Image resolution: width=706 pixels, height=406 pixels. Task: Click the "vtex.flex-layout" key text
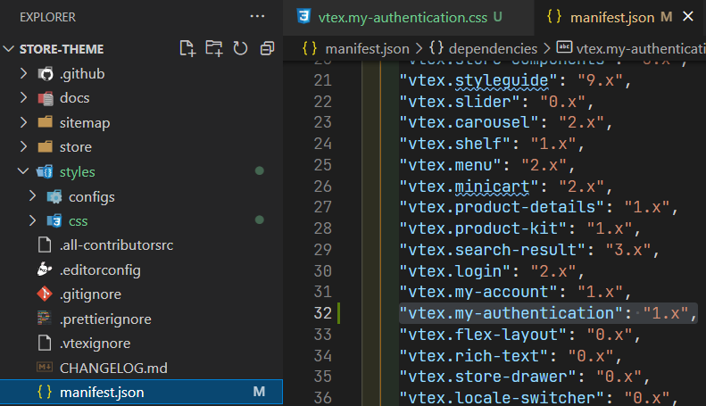click(483, 335)
